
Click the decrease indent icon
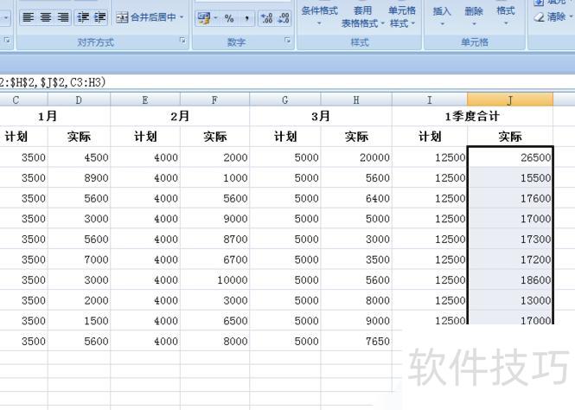83,17
